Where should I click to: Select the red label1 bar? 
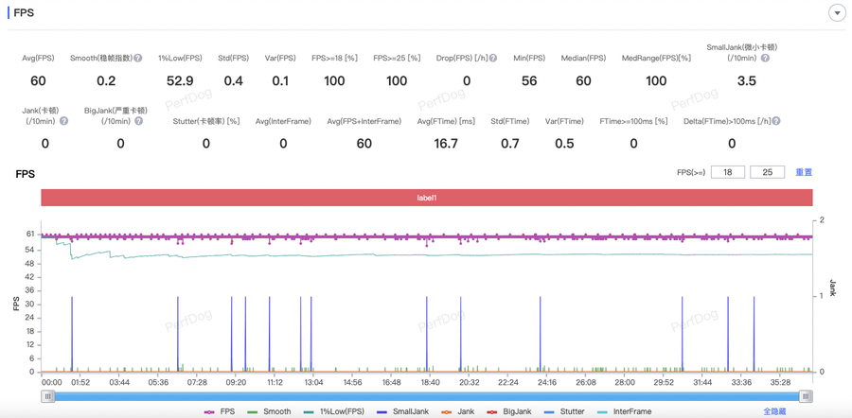[x=426, y=199]
